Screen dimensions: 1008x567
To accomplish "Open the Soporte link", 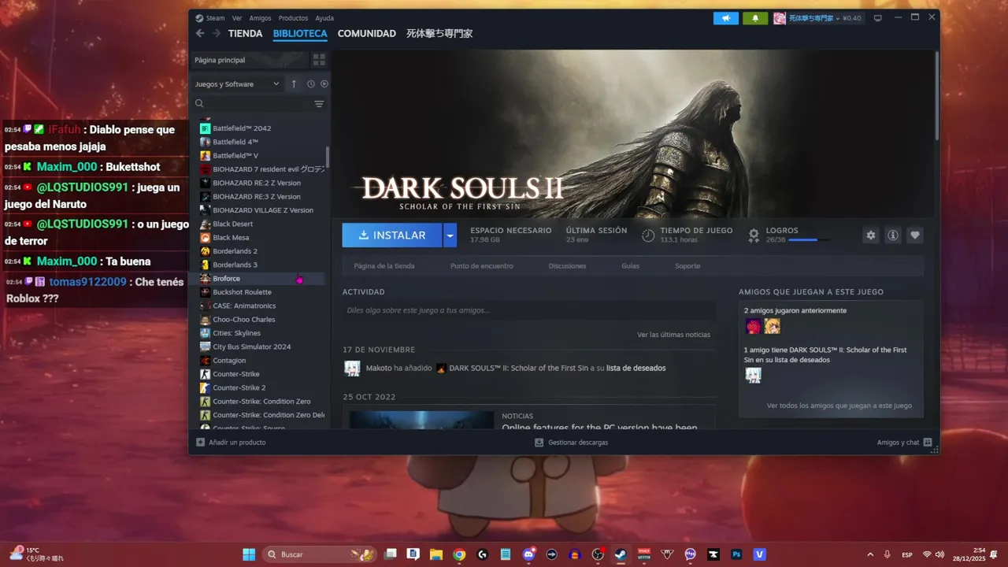I will 687,266.
